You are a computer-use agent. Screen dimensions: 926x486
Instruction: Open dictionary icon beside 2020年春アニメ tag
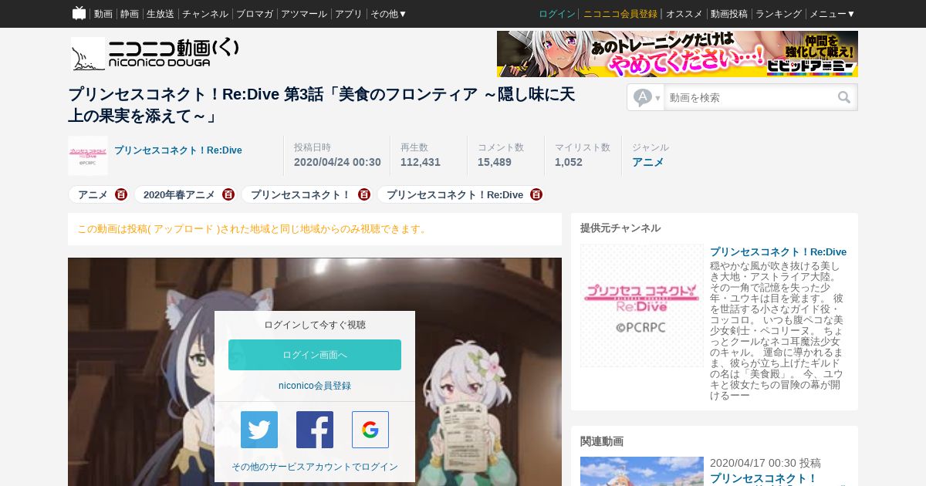pos(228,194)
